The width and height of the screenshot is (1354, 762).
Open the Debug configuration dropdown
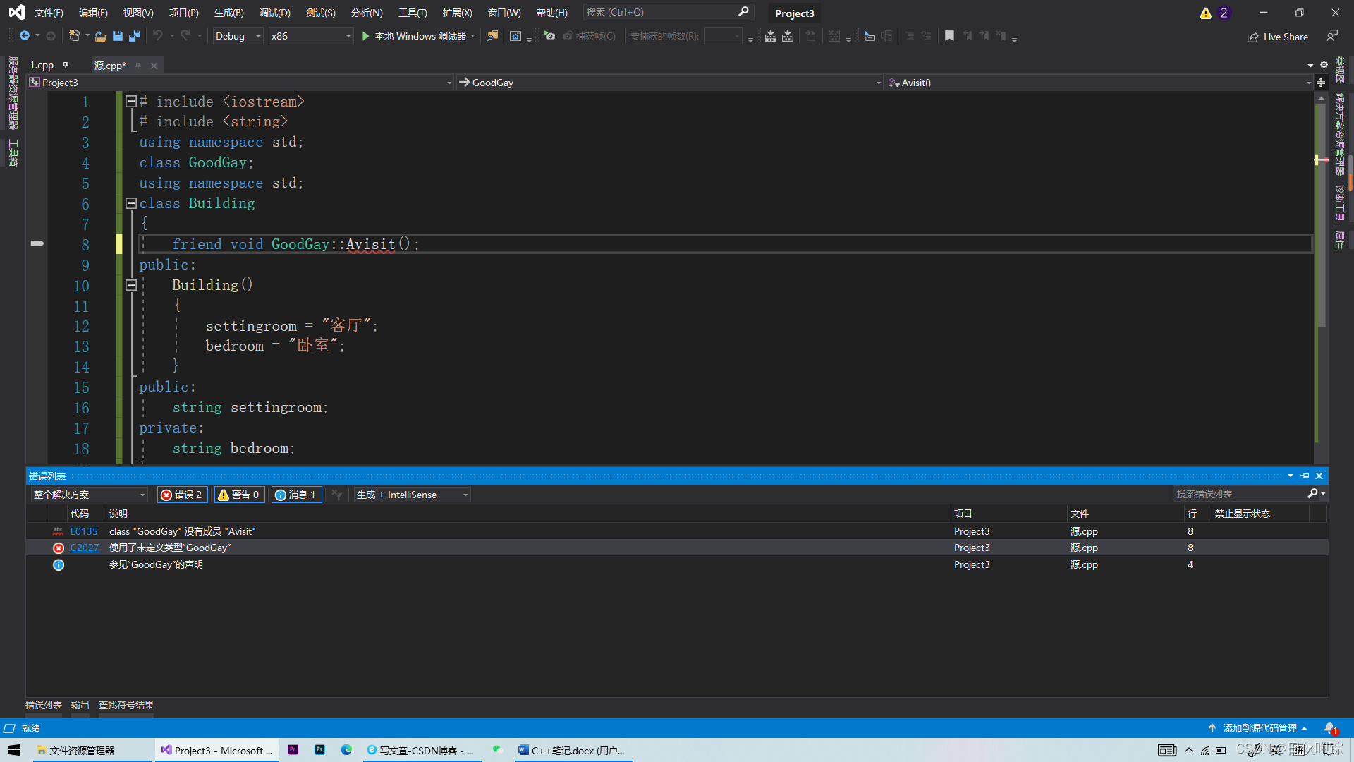(x=238, y=36)
